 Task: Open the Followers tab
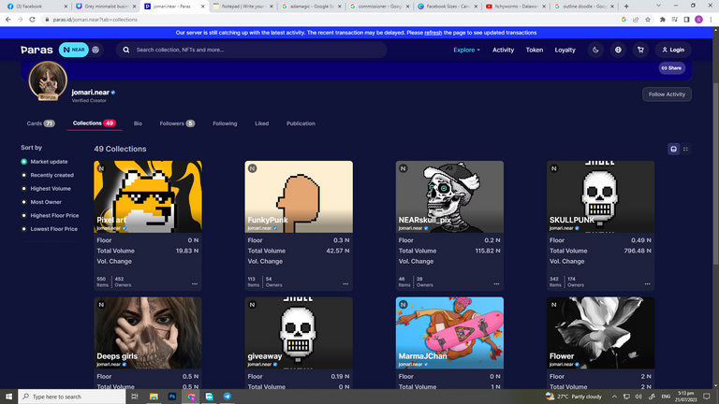click(176, 123)
